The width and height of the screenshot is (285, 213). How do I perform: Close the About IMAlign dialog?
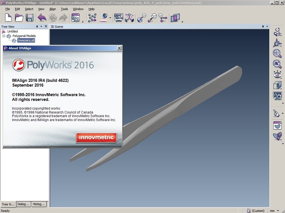pyautogui.click(x=119, y=48)
